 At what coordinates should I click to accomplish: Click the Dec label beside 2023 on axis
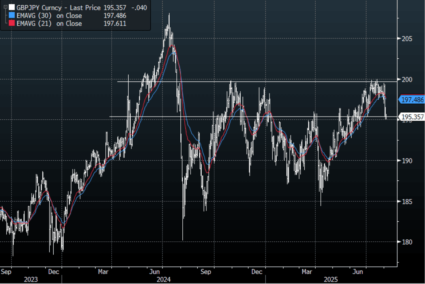[54, 271]
